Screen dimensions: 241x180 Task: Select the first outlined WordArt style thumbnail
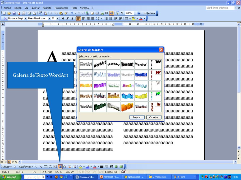point(86,64)
